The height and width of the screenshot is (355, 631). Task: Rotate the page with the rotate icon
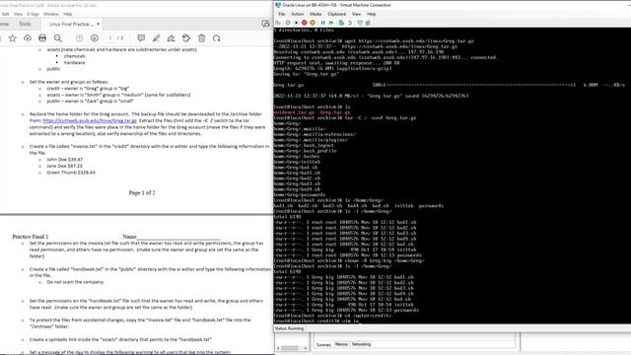tap(217, 38)
